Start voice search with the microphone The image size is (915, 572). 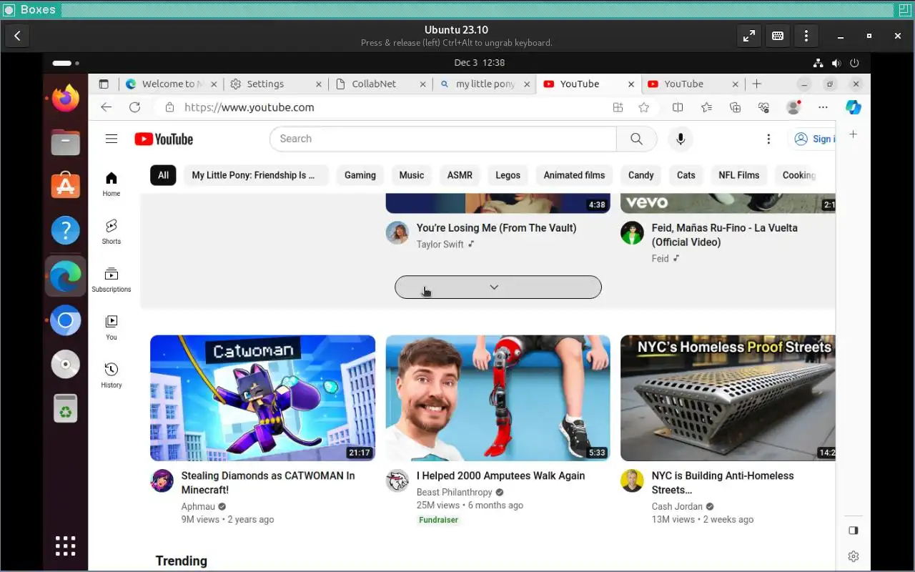tap(681, 139)
